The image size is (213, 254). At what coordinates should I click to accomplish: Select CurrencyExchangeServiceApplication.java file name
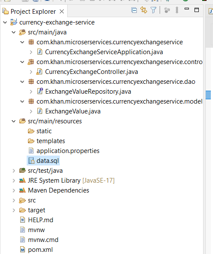point(104,52)
